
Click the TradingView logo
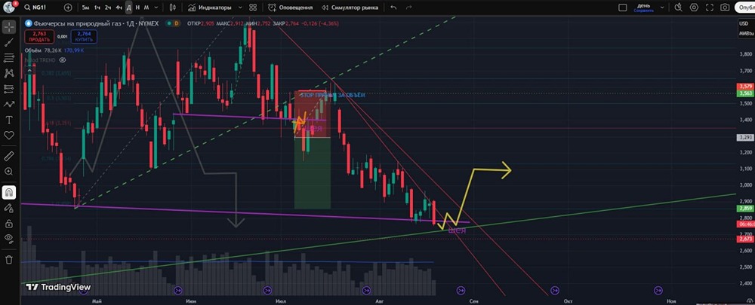coord(58,287)
